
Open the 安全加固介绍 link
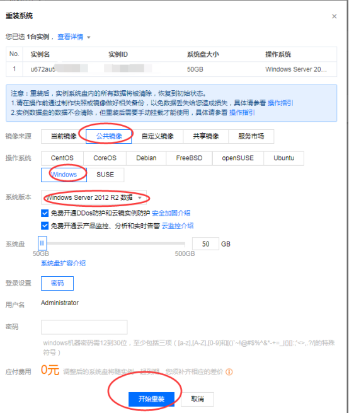171,213
